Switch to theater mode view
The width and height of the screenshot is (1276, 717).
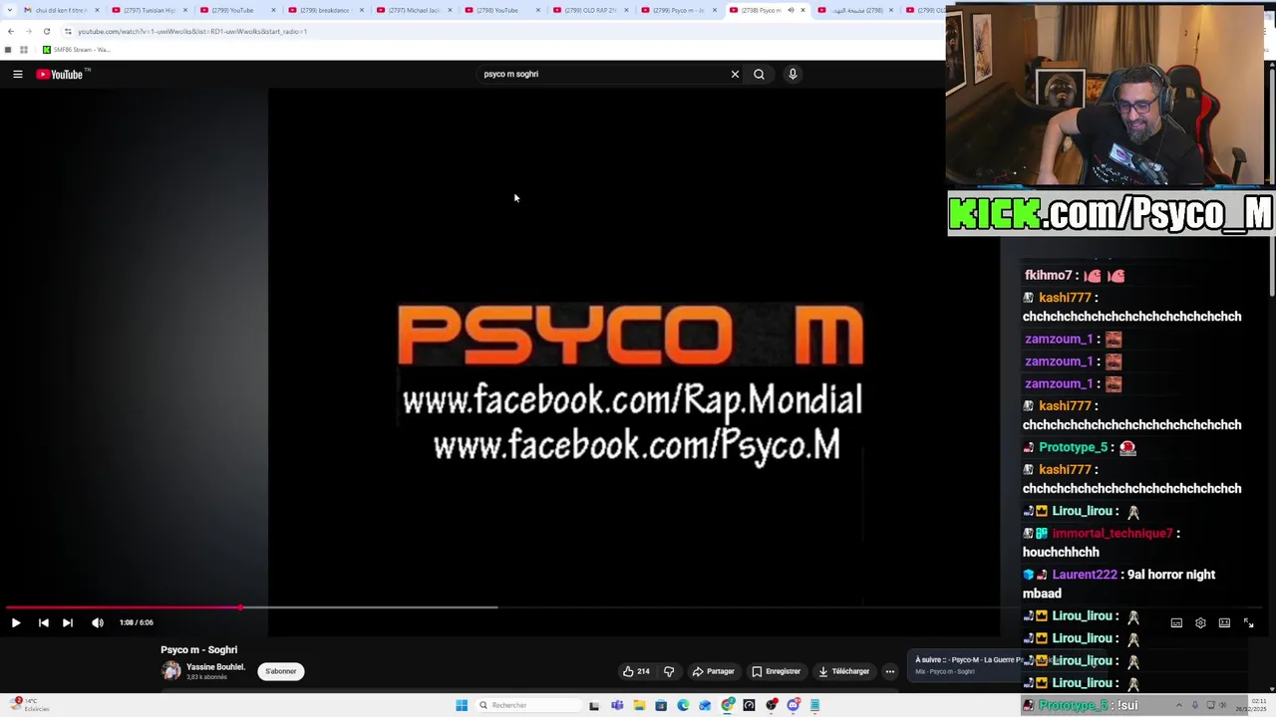[x=1224, y=622]
